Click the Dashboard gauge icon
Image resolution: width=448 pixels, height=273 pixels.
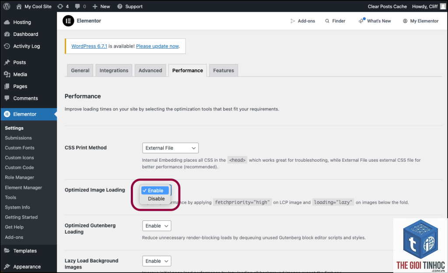[7, 34]
